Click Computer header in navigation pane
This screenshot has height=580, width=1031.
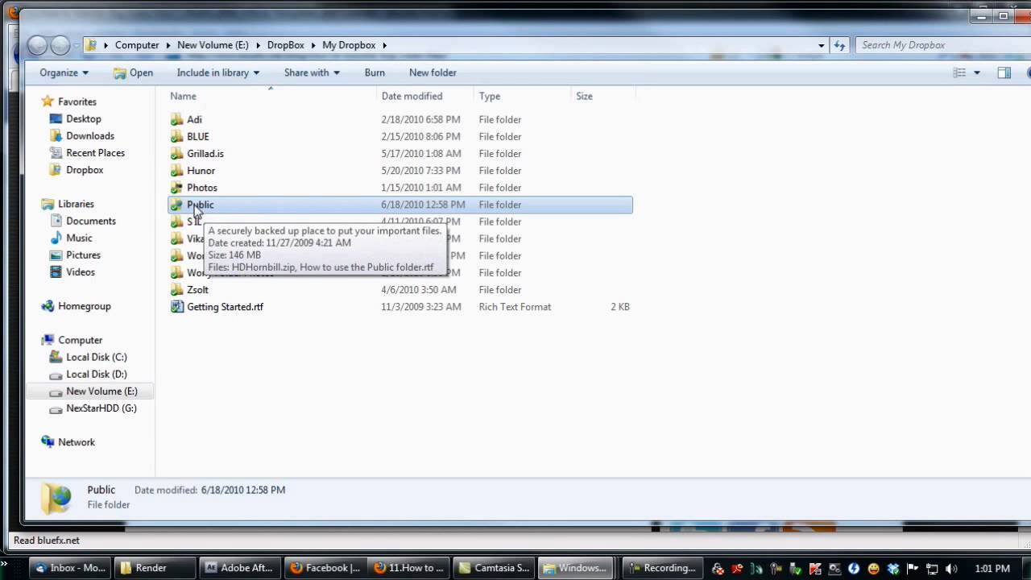[80, 340]
